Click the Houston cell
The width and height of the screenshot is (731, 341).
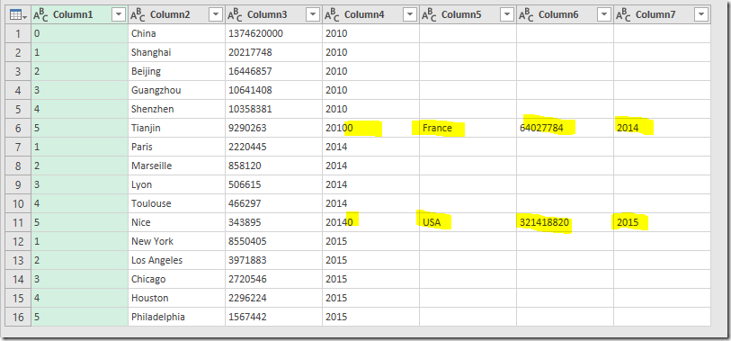(177, 298)
